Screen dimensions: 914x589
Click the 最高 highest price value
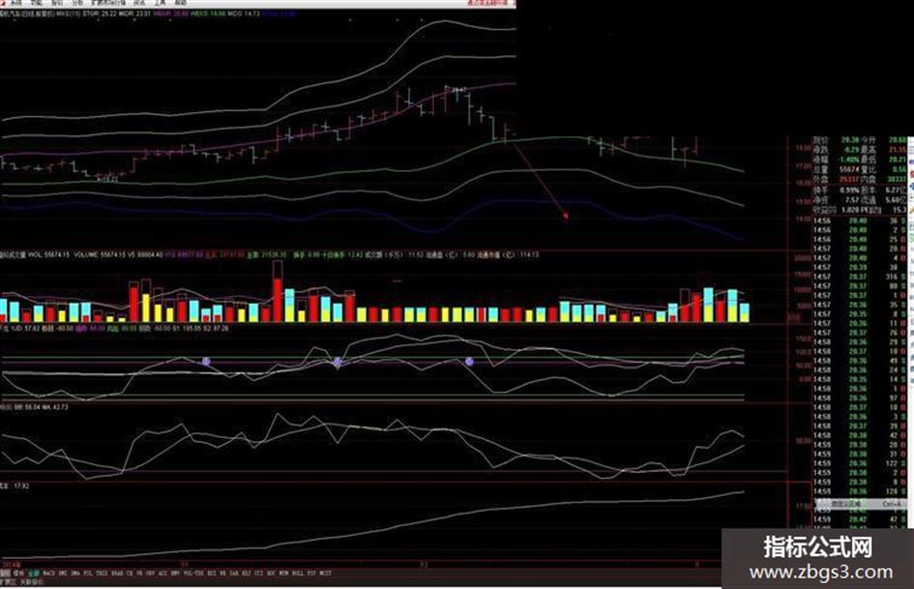coord(898,150)
